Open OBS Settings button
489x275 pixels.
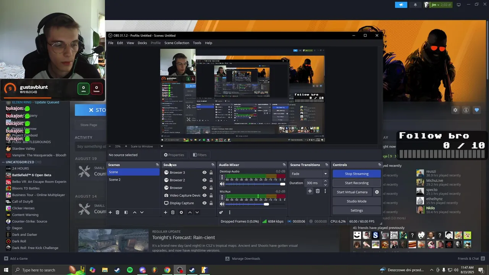pyautogui.click(x=357, y=210)
